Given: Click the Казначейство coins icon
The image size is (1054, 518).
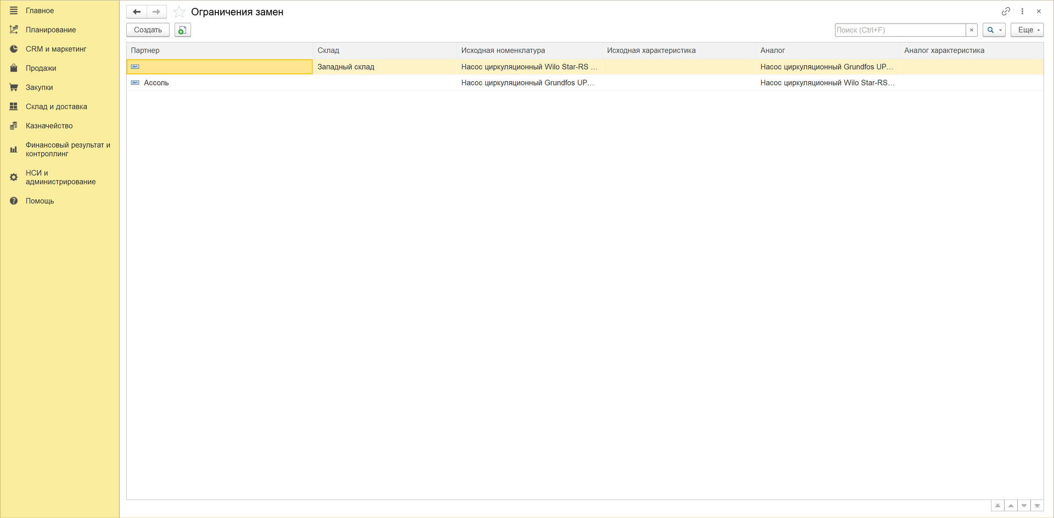Looking at the screenshot, I should coord(14,126).
